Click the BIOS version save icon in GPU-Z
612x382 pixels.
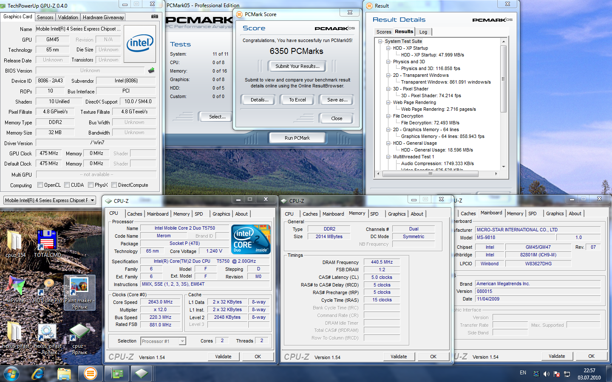tap(151, 70)
